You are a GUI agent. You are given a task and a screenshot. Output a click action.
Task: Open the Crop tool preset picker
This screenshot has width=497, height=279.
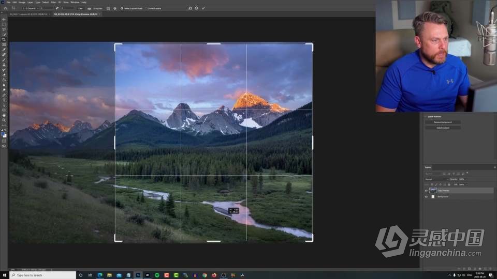point(14,8)
